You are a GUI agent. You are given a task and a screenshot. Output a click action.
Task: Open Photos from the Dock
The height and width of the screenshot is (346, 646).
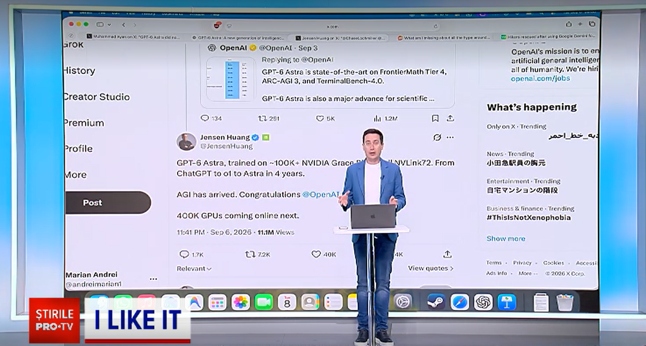tap(240, 302)
